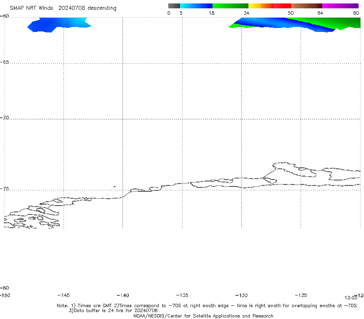Click the word 'descending' in the title
Screen dimensions: 364x319
point(102,8)
